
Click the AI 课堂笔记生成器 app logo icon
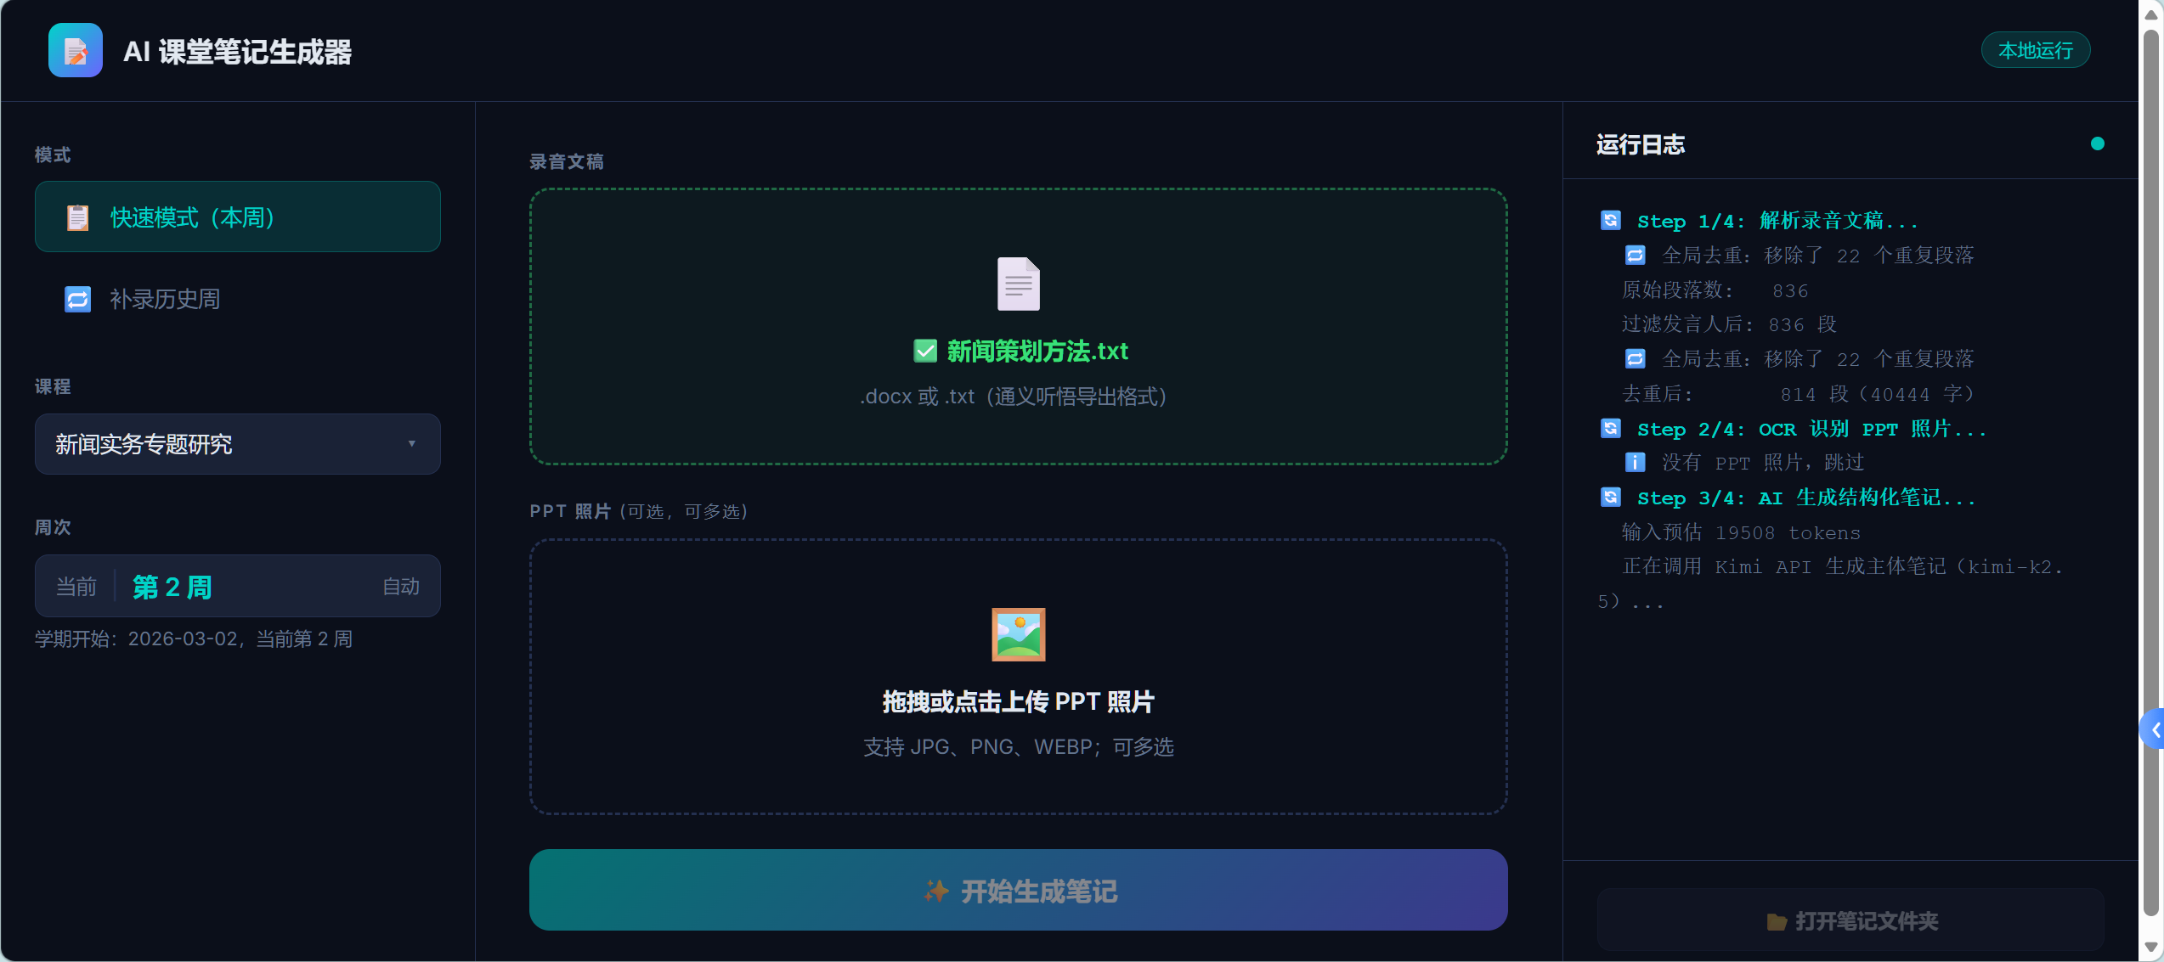pyautogui.click(x=75, y=50)
